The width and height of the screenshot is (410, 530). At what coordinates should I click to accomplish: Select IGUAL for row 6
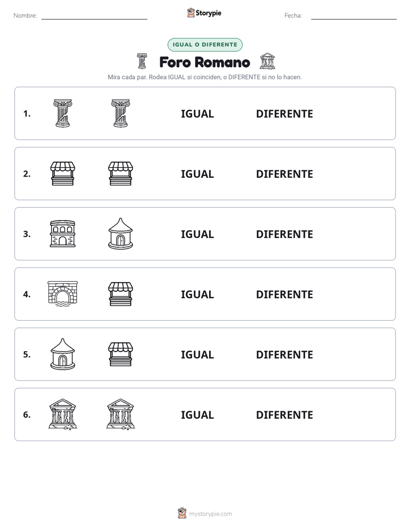coord(197,415)
